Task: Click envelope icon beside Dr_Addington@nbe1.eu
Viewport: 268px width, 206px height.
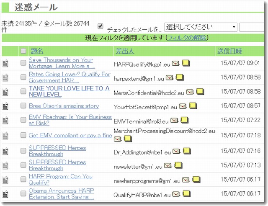Action: pyautogui.click(x=176, y=151)
